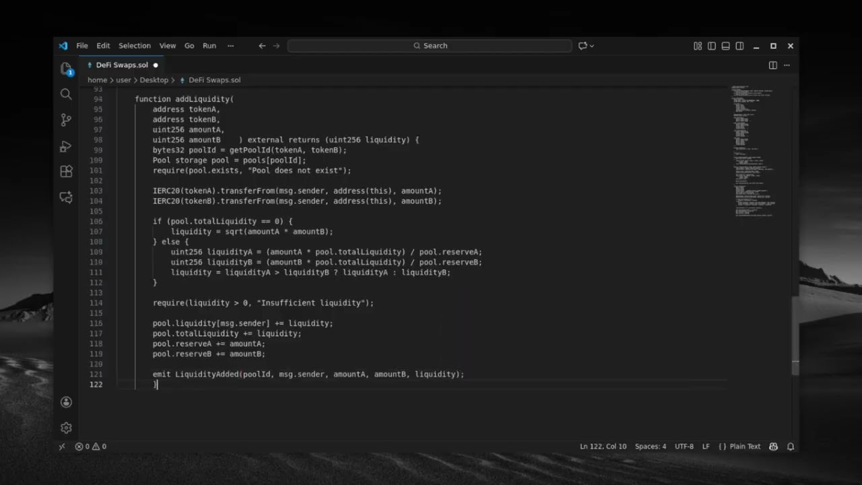
Task: Select the DeFi Swaps.sol tab
Action: (x=122, y=65)
